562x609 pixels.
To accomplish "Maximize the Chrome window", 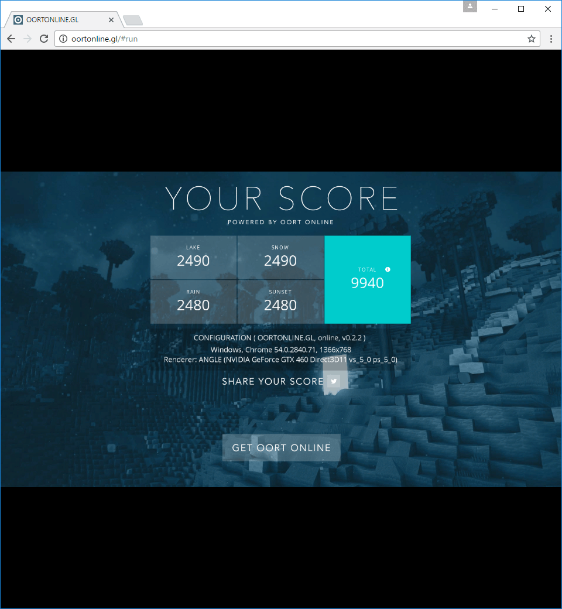I will [x=521, y=9].
